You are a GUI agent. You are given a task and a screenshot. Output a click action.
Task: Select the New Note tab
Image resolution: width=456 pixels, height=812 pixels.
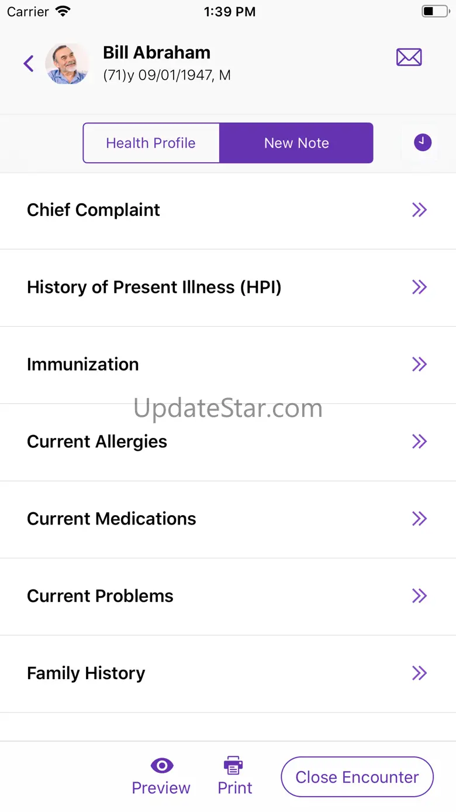pyautogui.click(x=296, y=143)
